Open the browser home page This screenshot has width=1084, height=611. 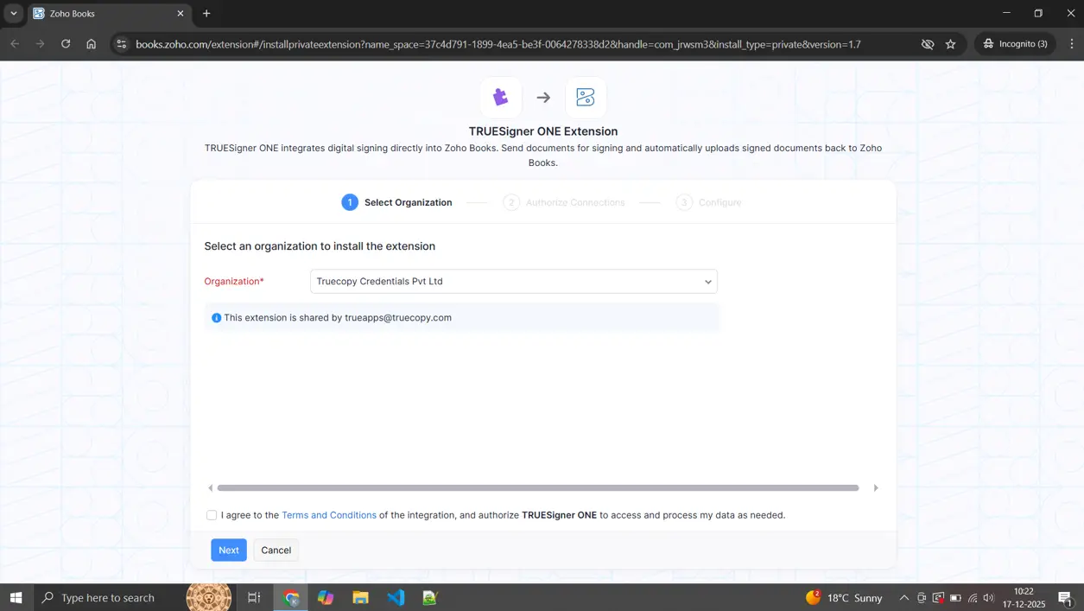[x=91, y=44]
